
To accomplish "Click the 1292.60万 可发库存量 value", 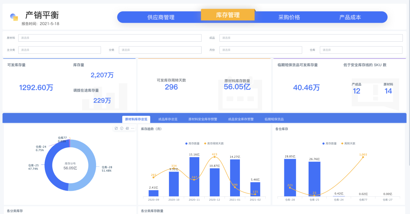I will 36,87.
